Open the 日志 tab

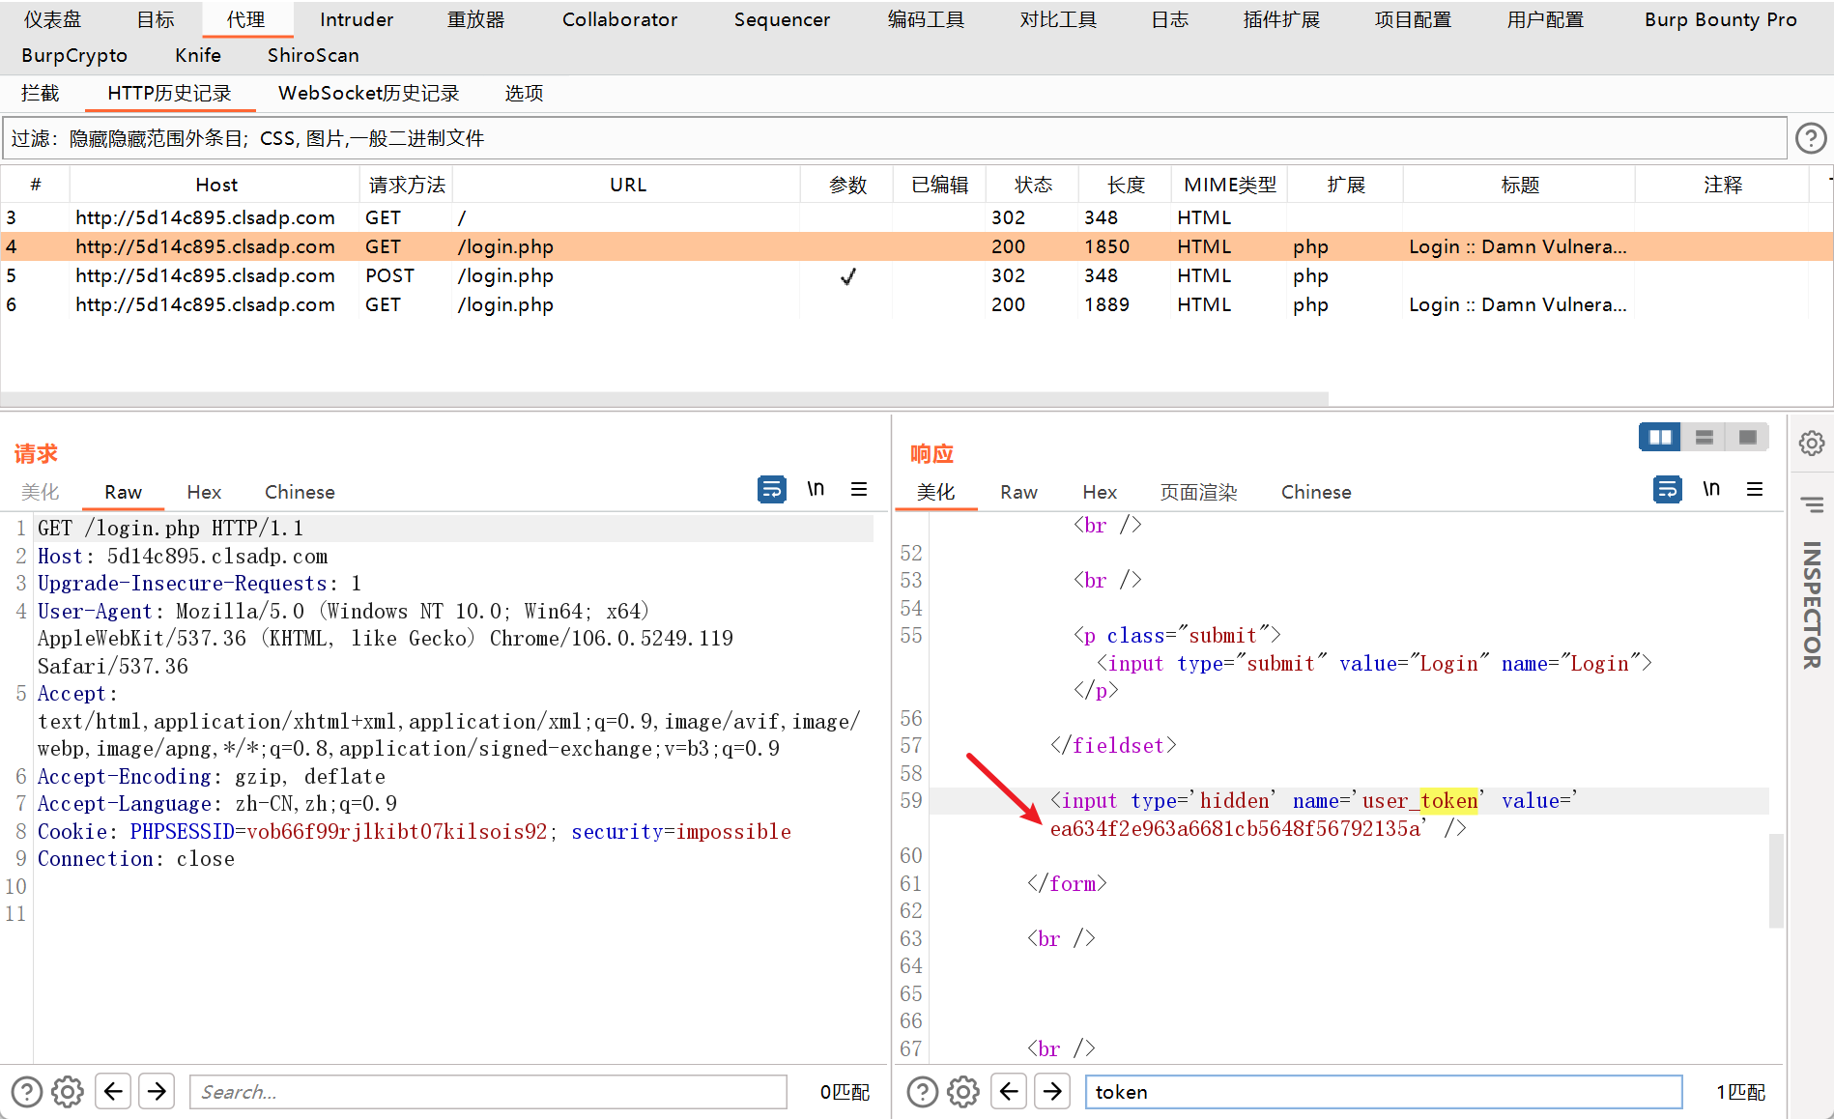click(x=1170, y=19)
